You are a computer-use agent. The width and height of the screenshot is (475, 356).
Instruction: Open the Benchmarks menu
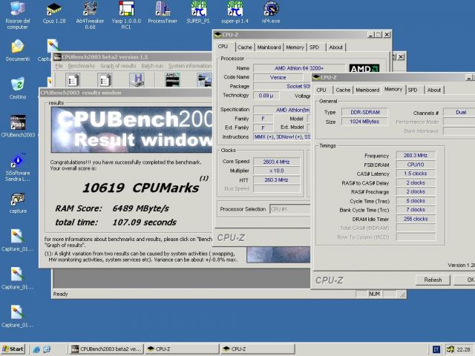coord(81,66)
